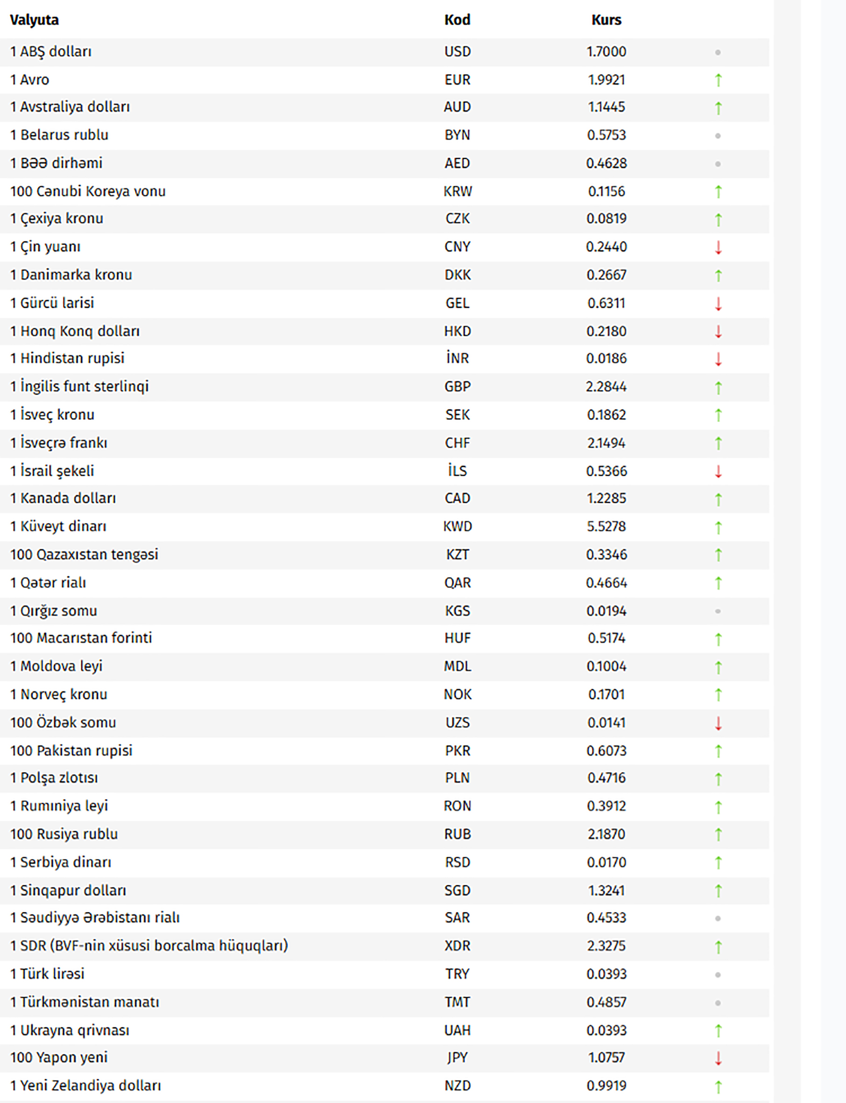
Task: Select the 100 Rusiya rublu row name
Action: (64, 834)
